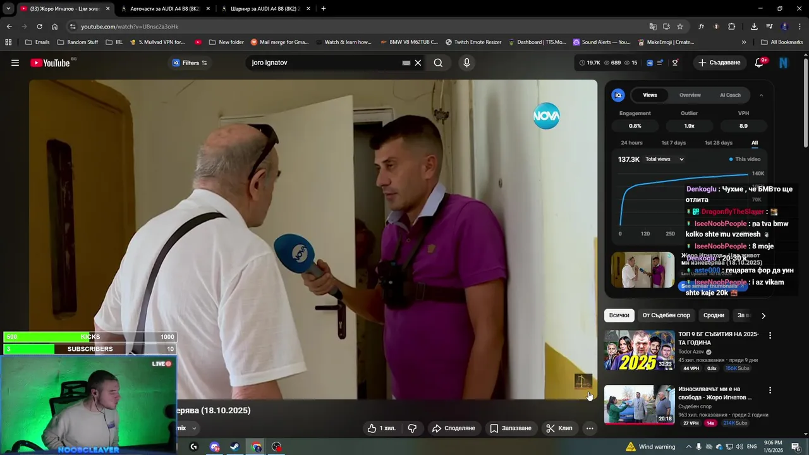Click the translate page icon in address bar

click(653, 27)
